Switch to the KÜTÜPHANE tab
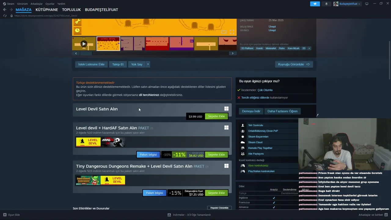 (x=47, y=10)
